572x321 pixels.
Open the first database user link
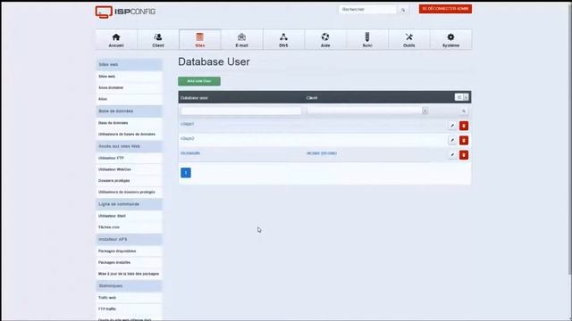coord(187,124)
